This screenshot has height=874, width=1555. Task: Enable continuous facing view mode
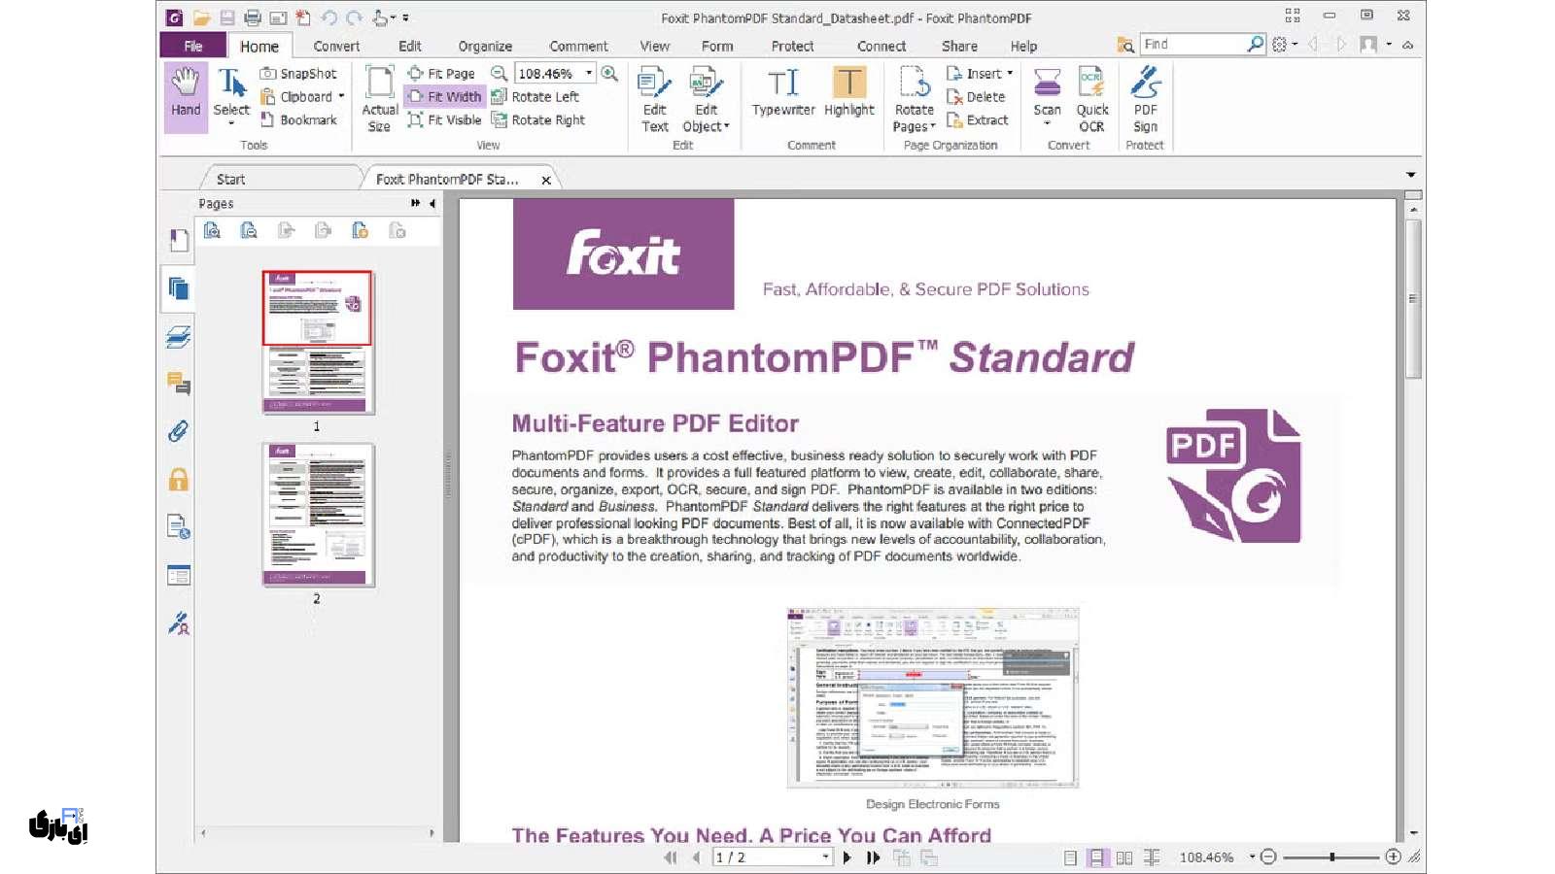(x=1152, y=857)
